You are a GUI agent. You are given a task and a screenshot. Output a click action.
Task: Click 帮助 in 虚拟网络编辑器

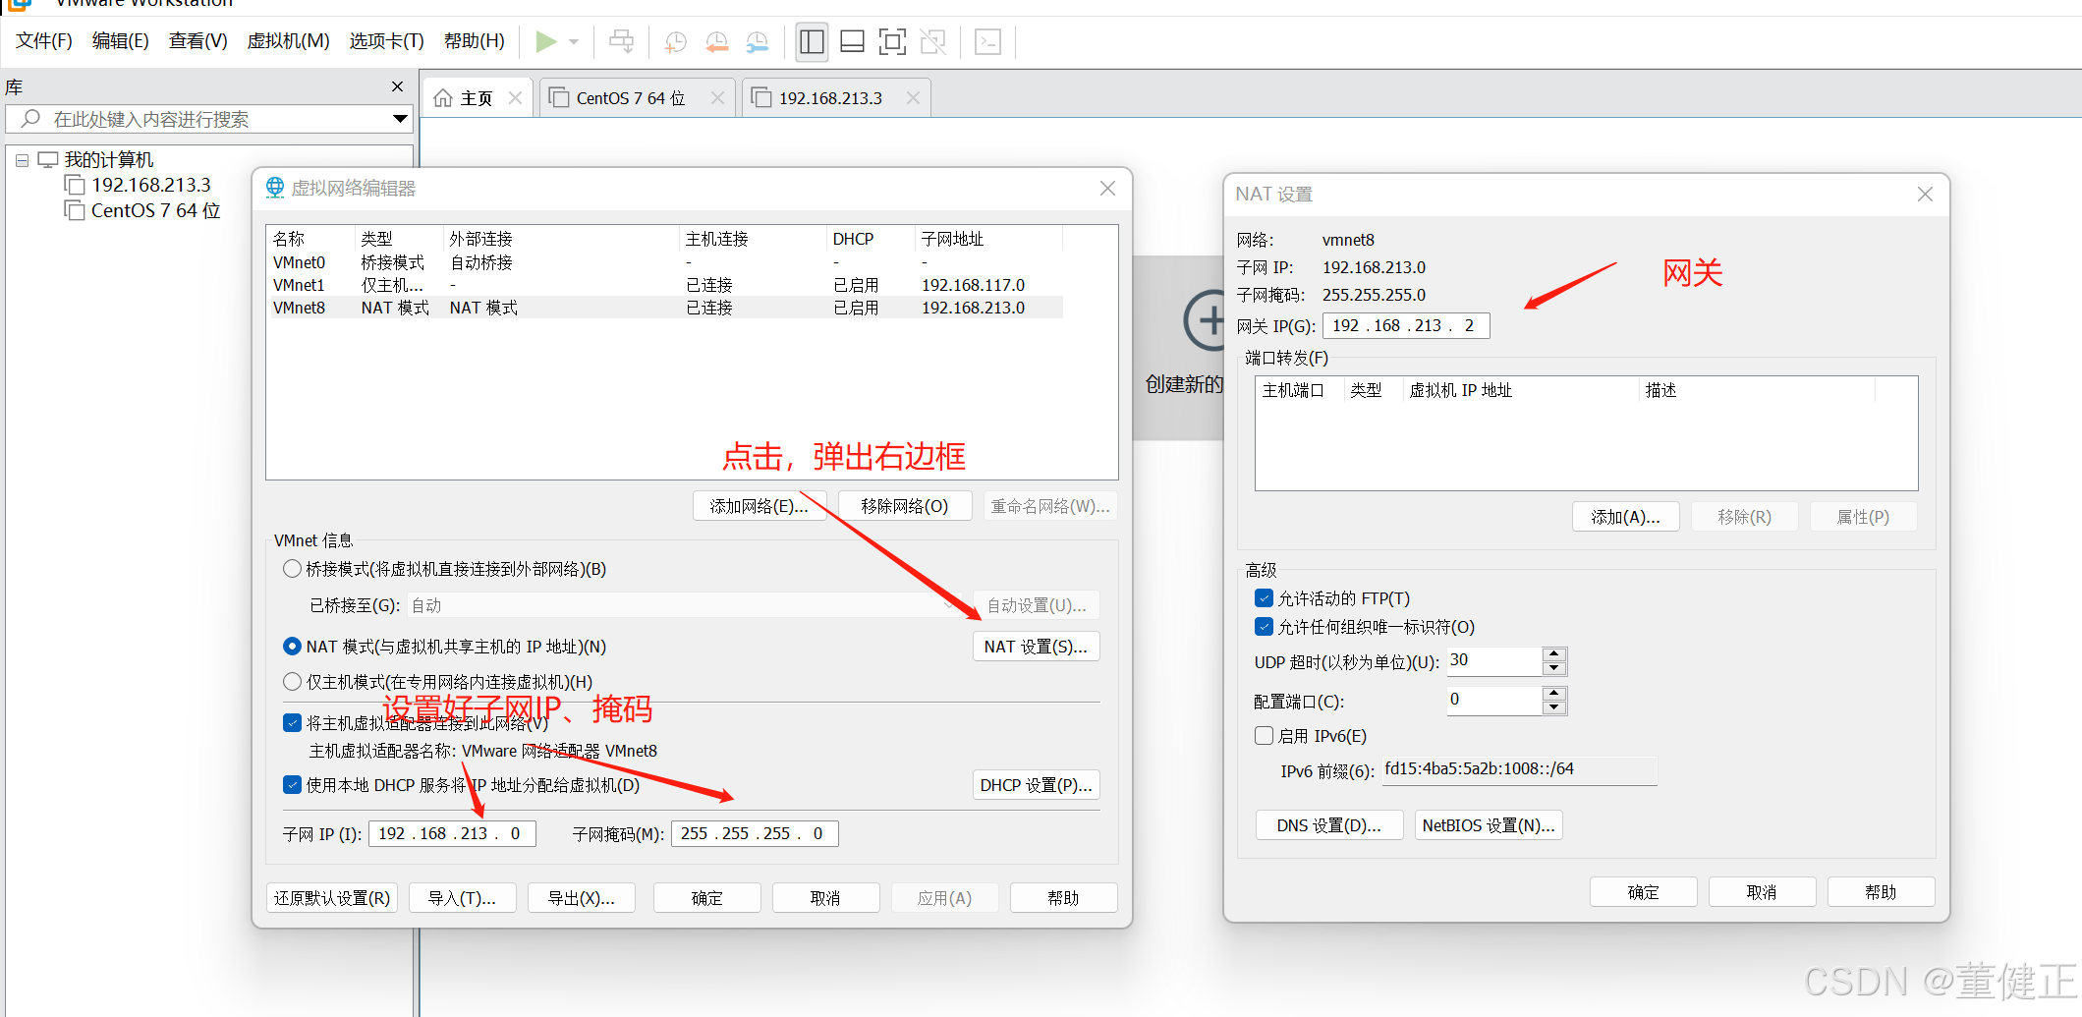[x=1063, y=898]
